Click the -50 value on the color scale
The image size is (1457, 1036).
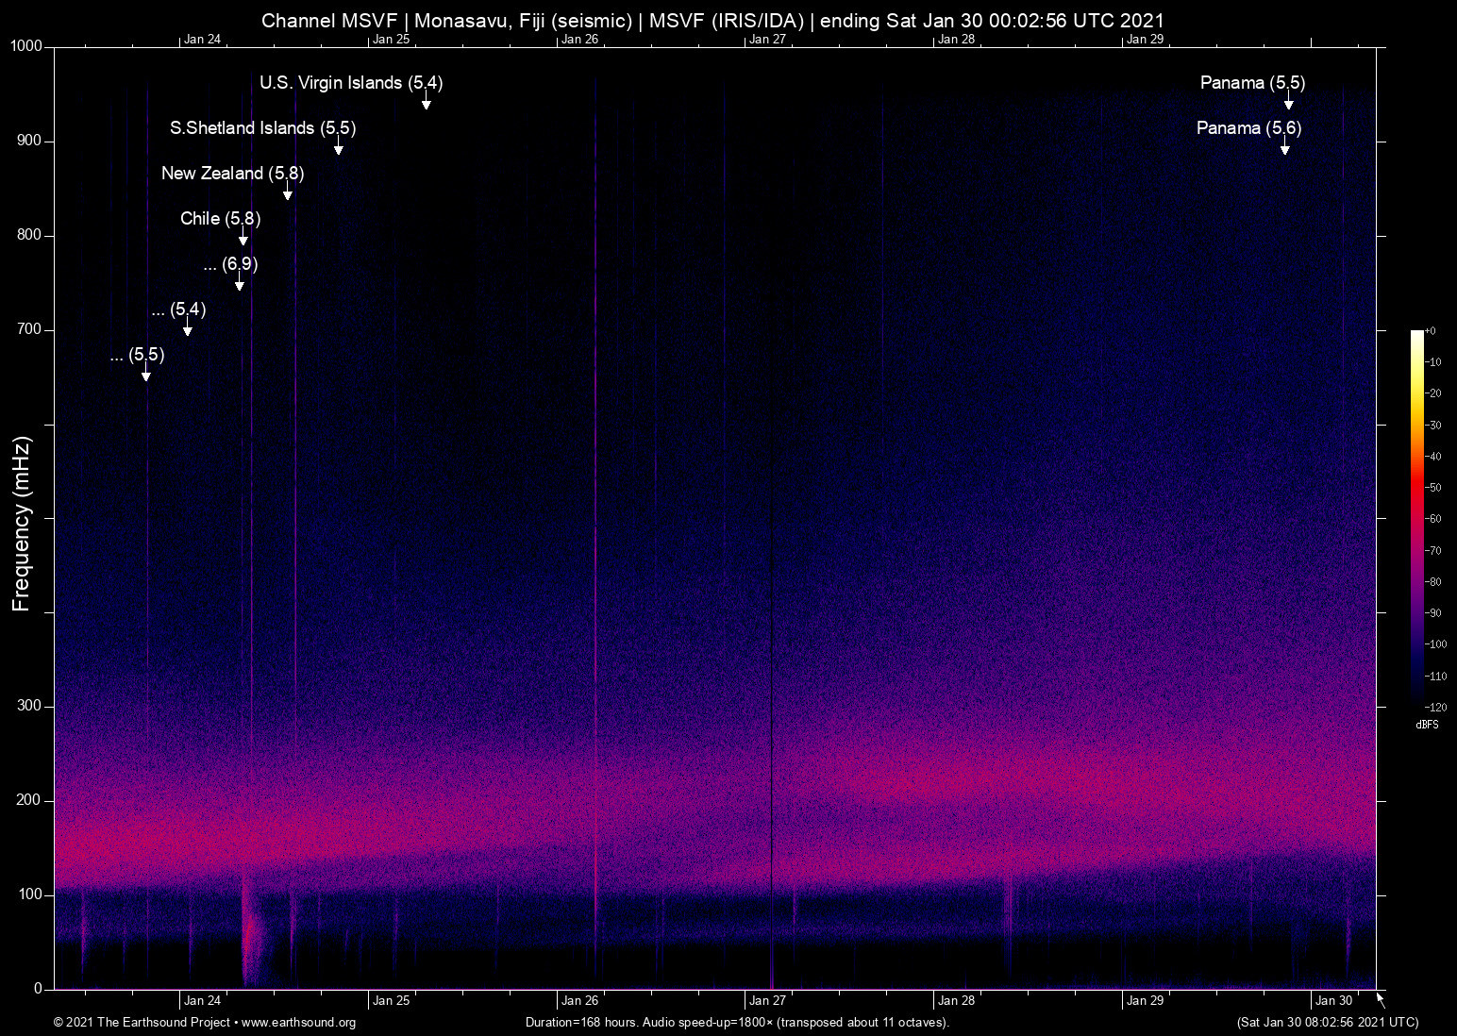[x=1433, y=488]
